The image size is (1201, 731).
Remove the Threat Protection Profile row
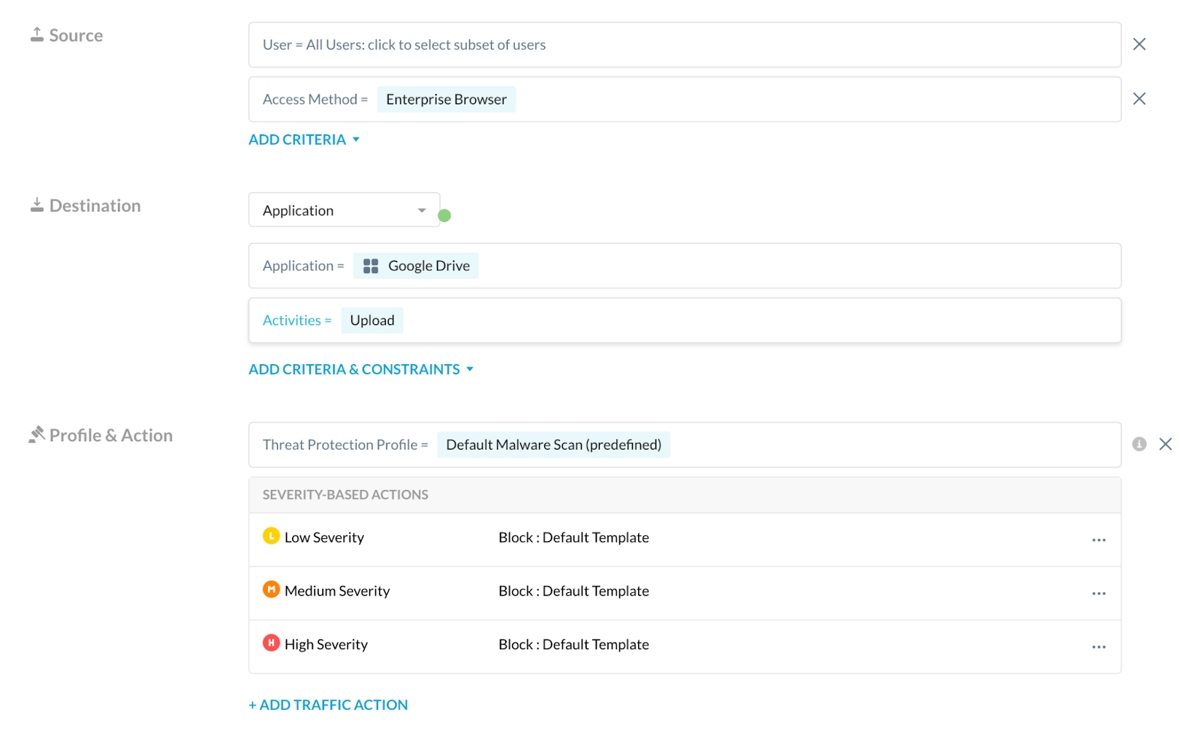coord(1165,444)
